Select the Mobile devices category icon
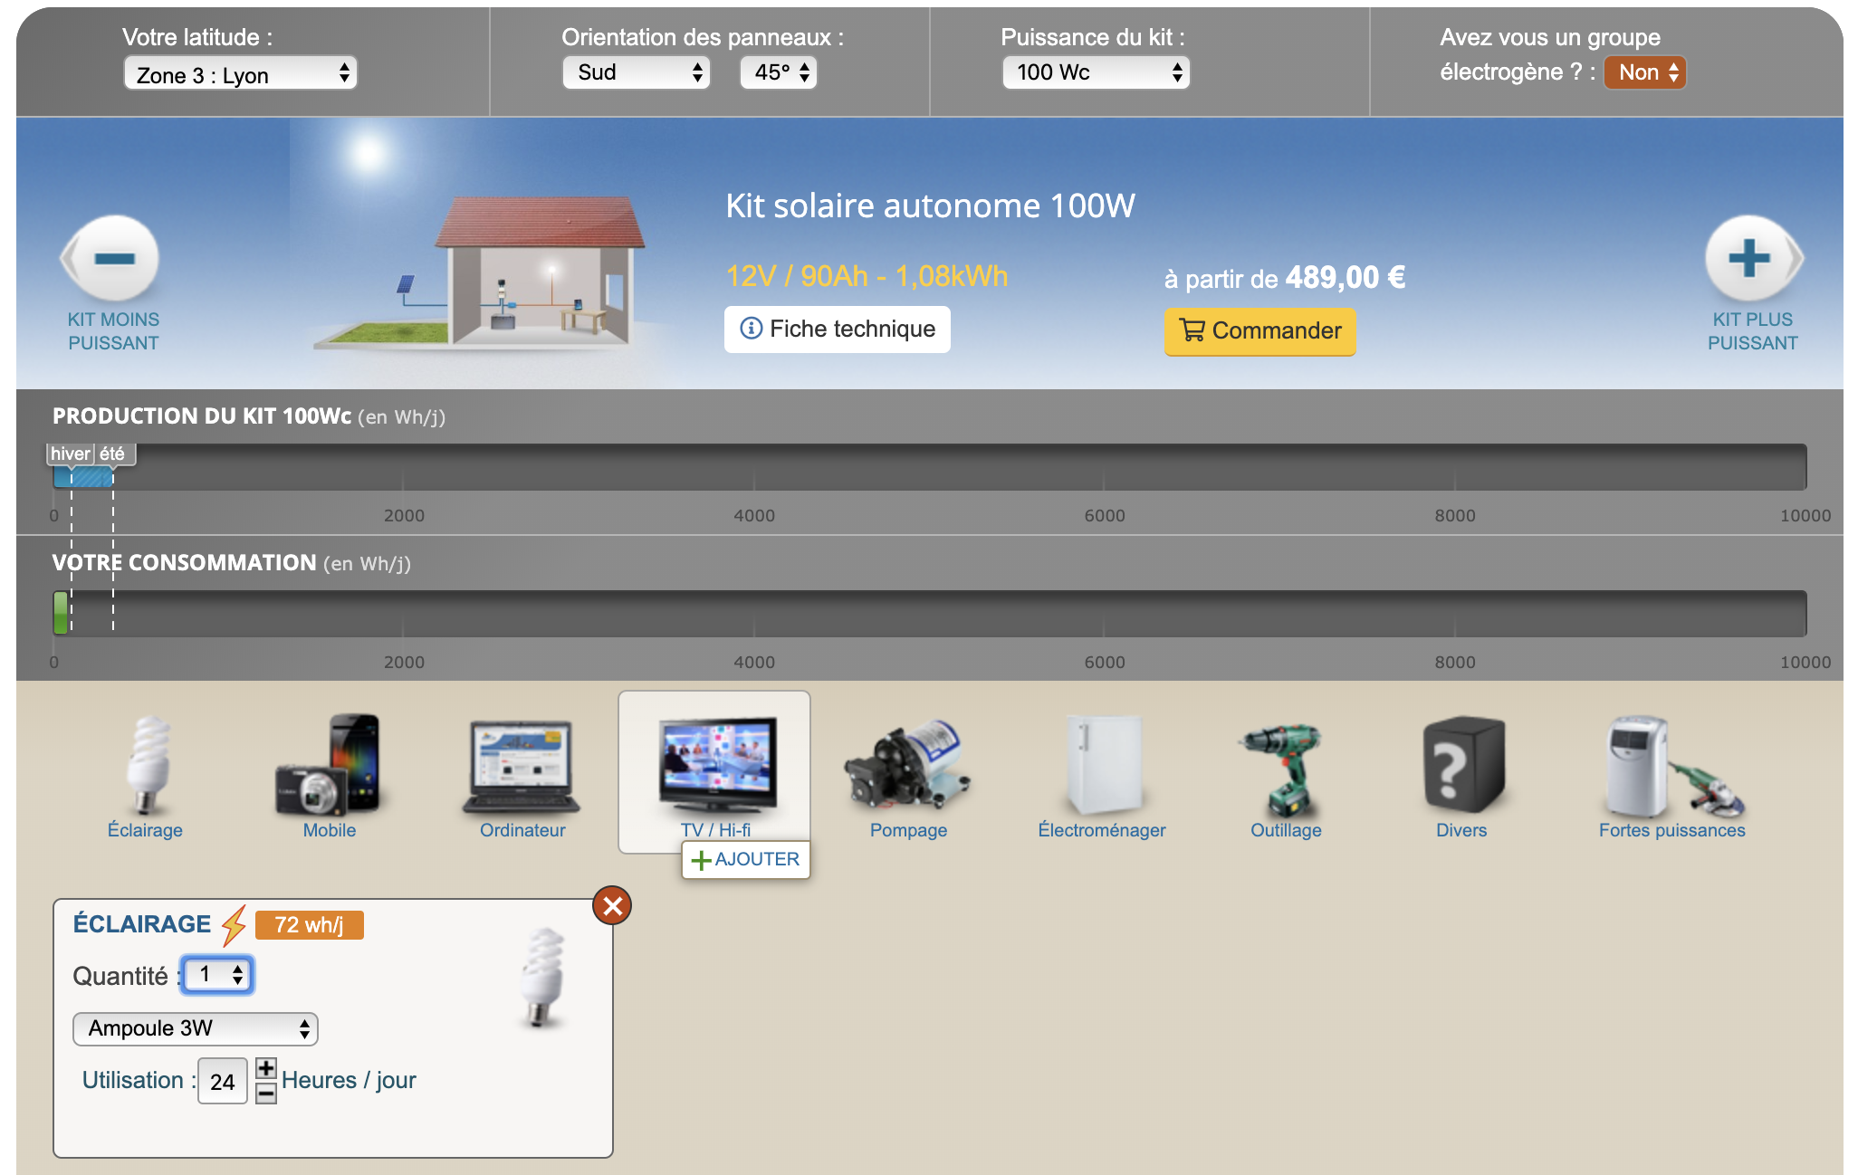 [329, 768]
